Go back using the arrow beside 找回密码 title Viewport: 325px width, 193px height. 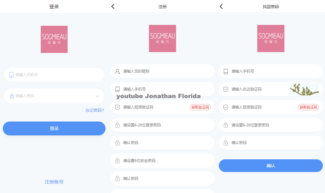click(x=221, y=6)
